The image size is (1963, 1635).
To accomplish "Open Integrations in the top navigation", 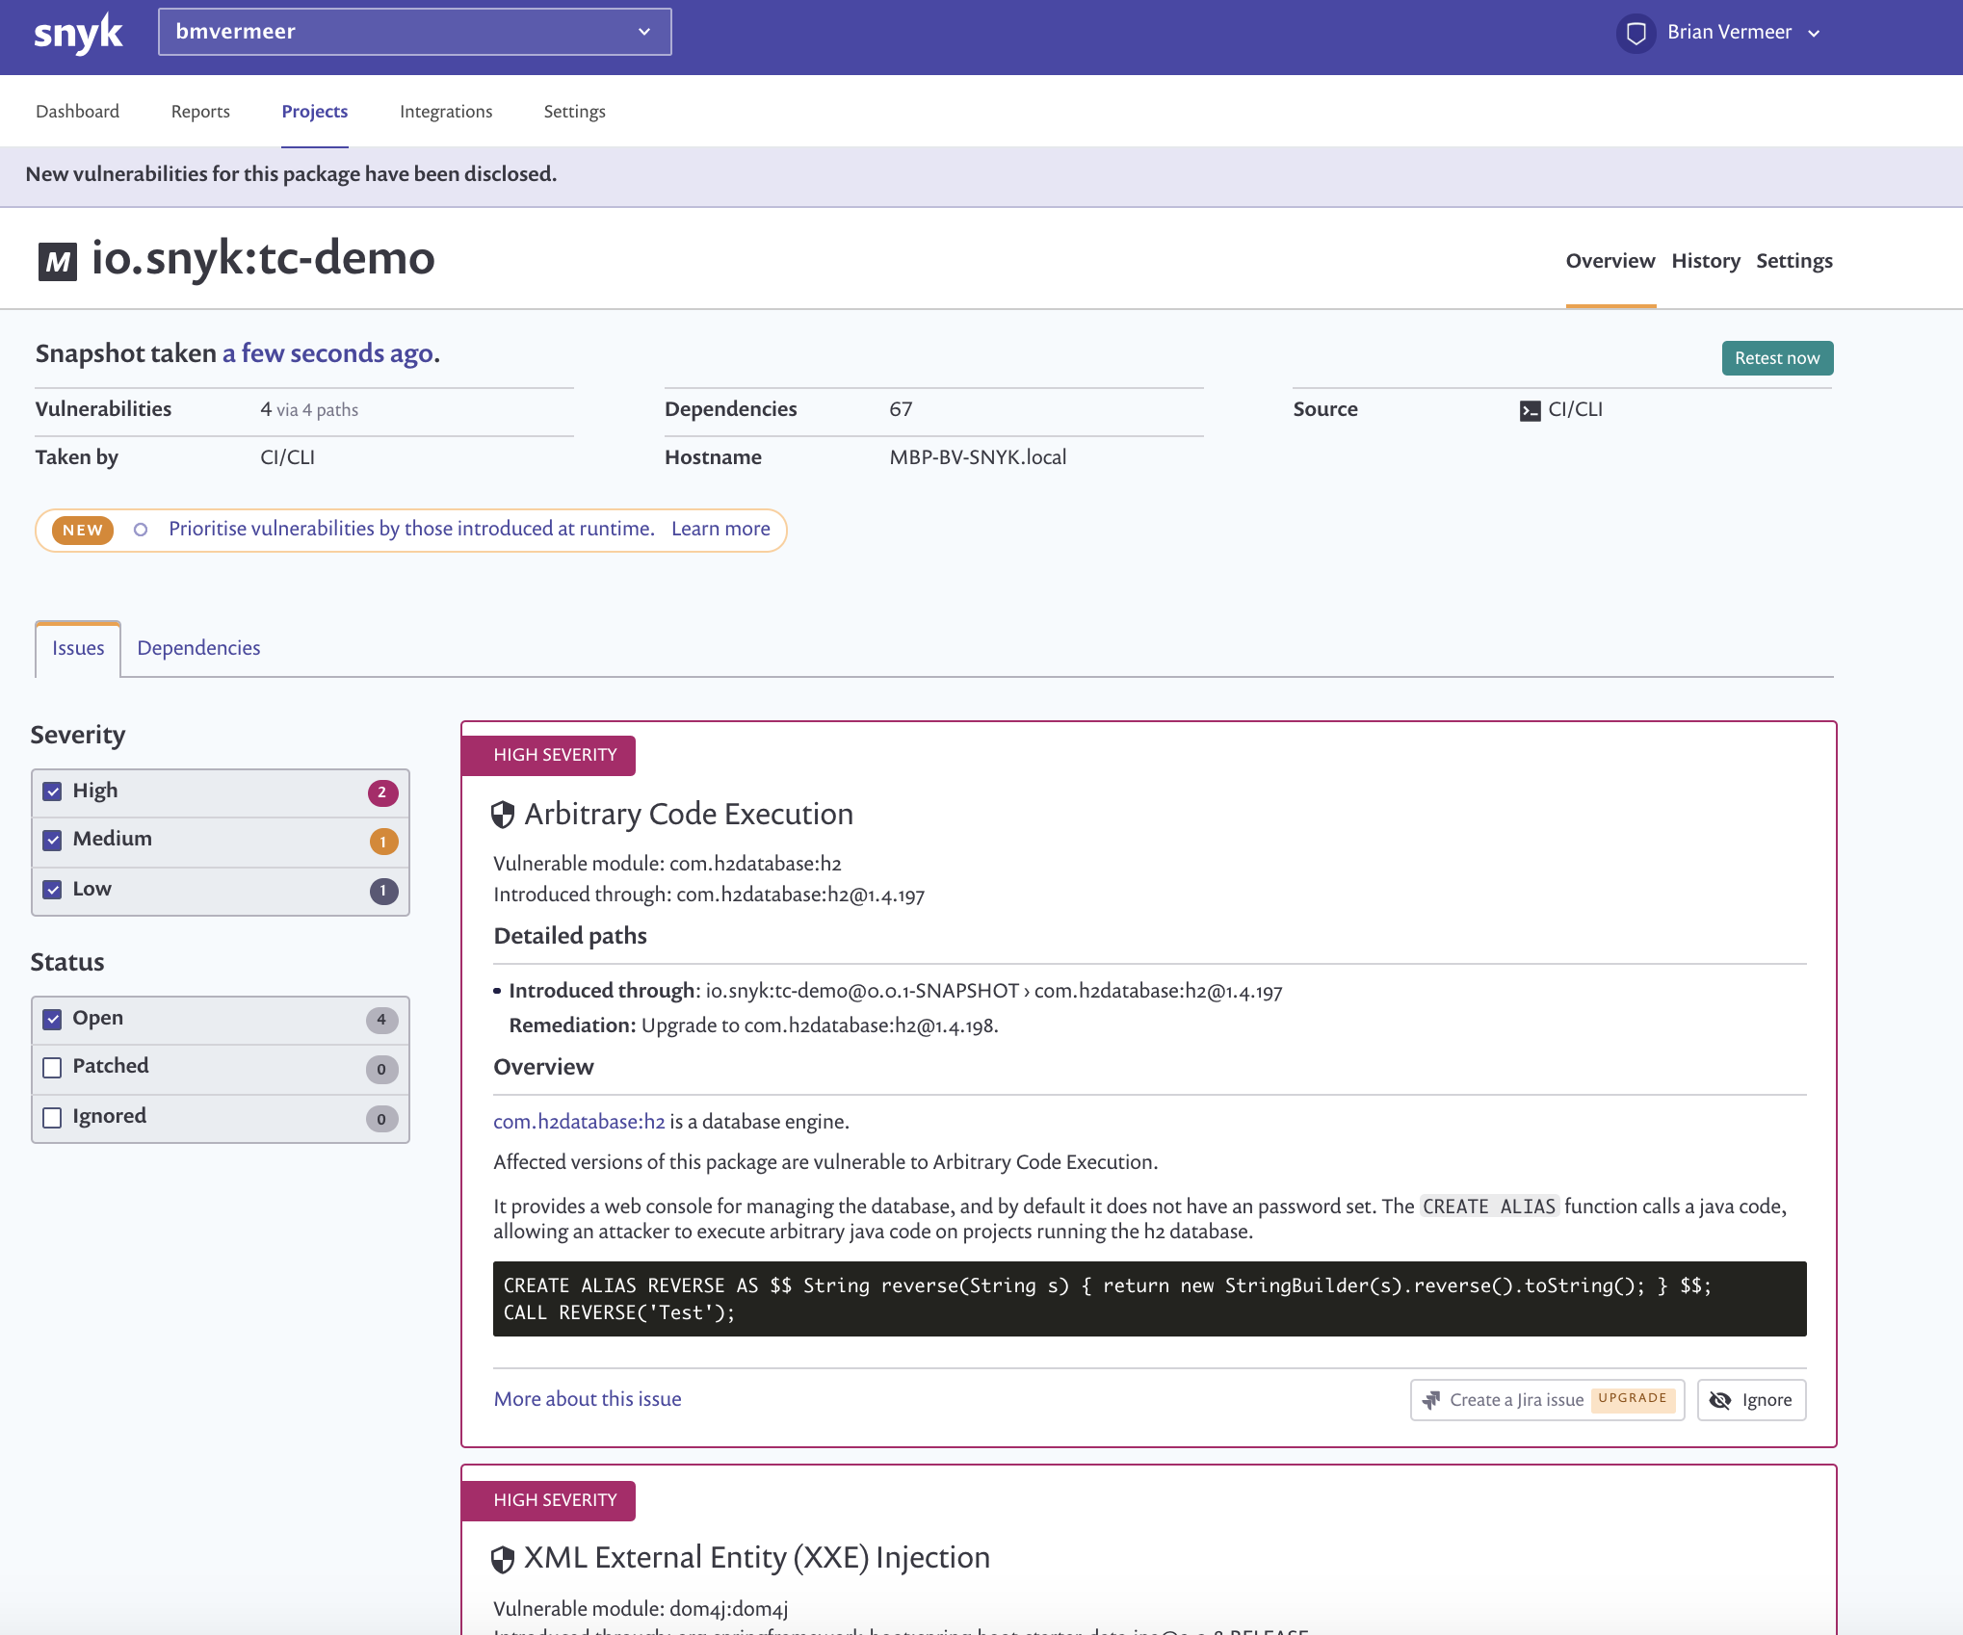I will pyautogui.click(x=446, y=112).
